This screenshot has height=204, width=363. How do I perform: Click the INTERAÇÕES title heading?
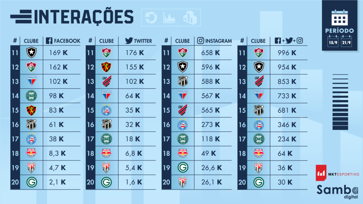[x=85, y=17]
